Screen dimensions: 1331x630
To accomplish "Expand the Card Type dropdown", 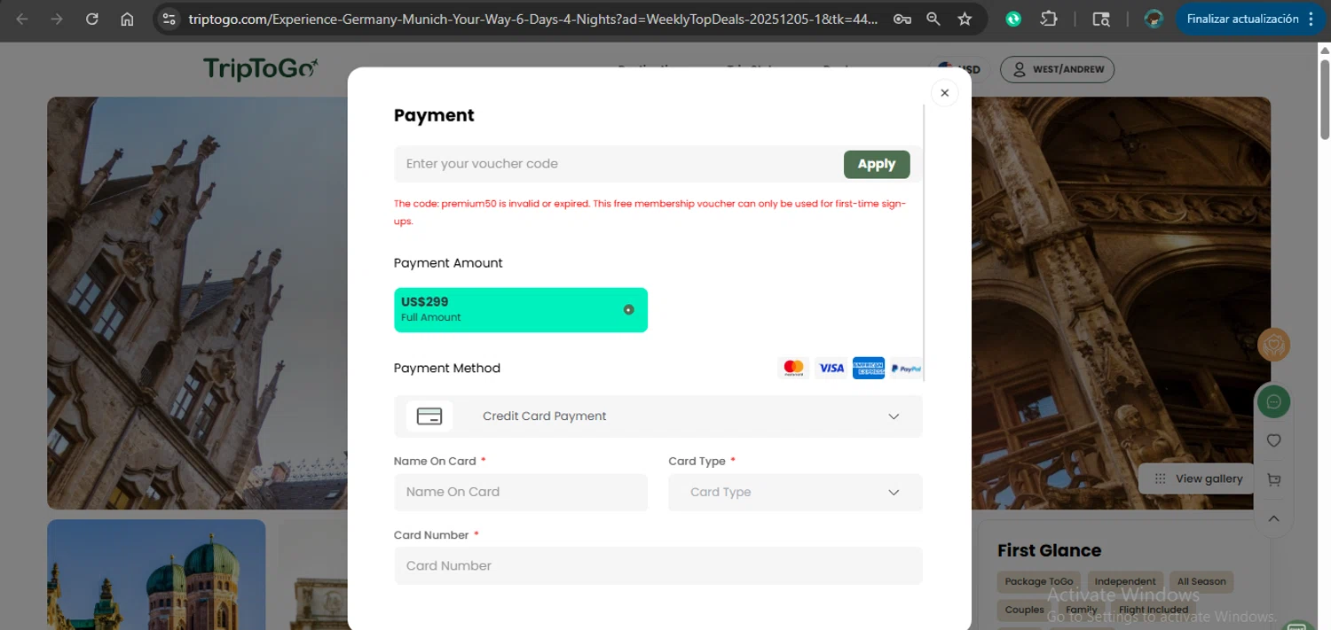I will coord(795,492).
